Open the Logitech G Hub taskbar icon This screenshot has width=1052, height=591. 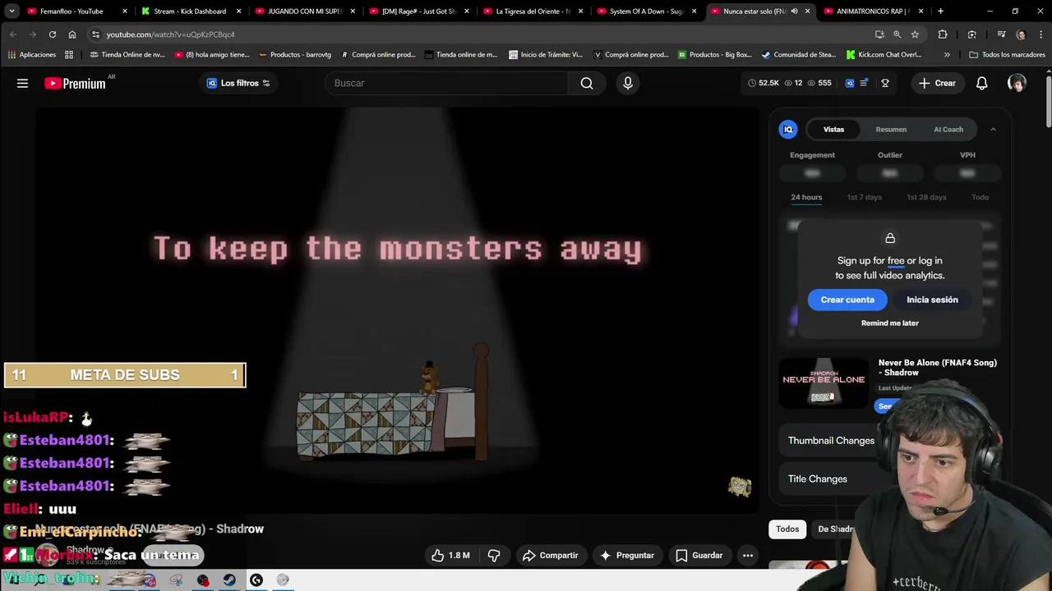[256, 580]
